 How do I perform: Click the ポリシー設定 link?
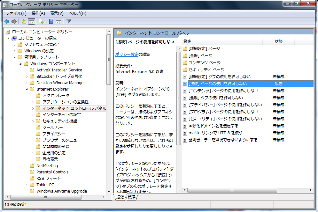point(127,55)
